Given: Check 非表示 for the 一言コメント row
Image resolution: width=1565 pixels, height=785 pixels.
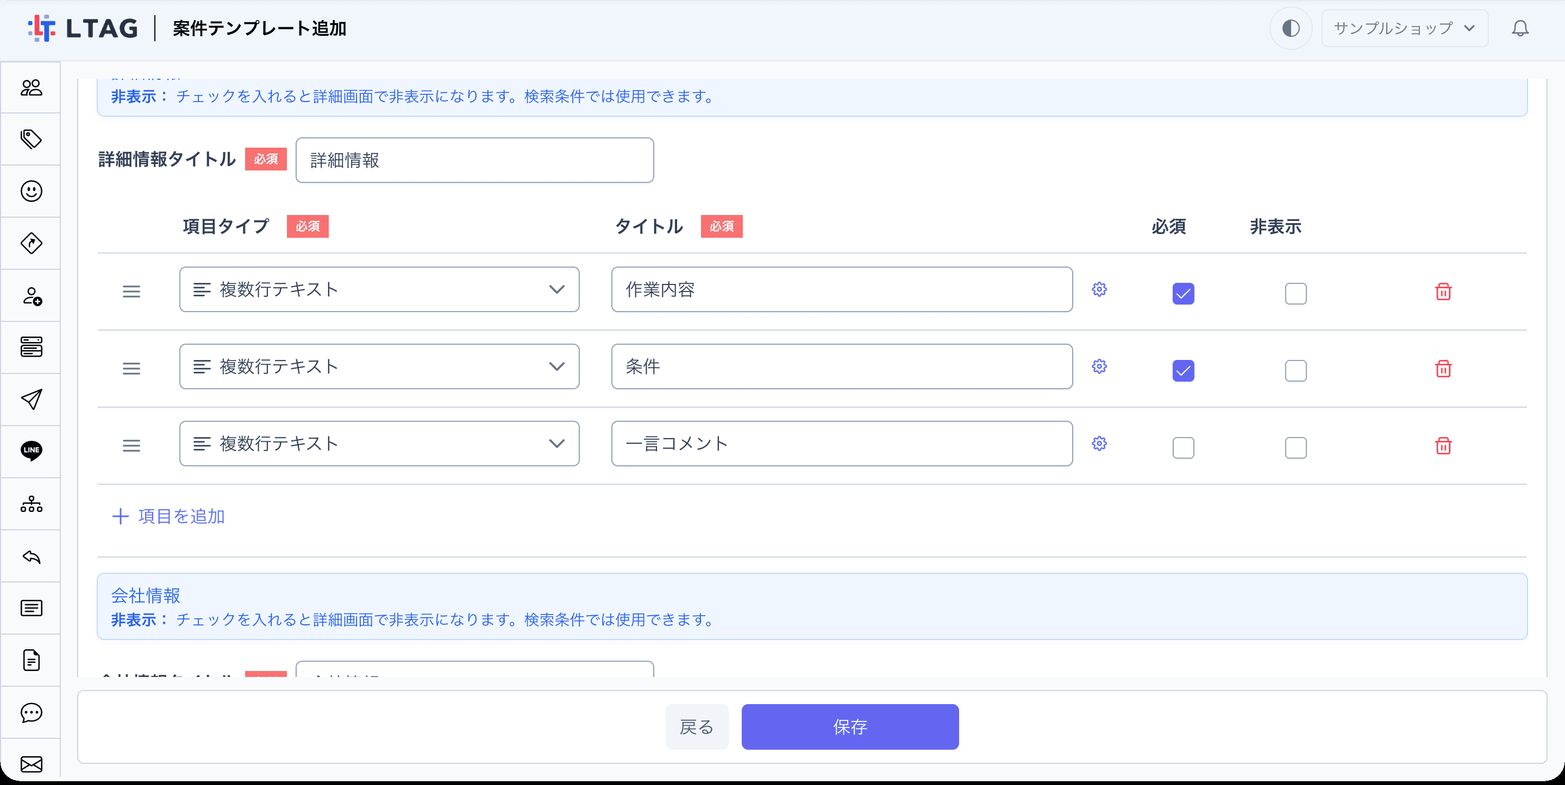Looking at the screenshot, I should (1295, 448).
